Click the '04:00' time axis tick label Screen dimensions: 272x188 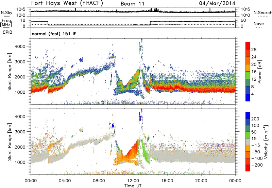click(x=65, y=181)
